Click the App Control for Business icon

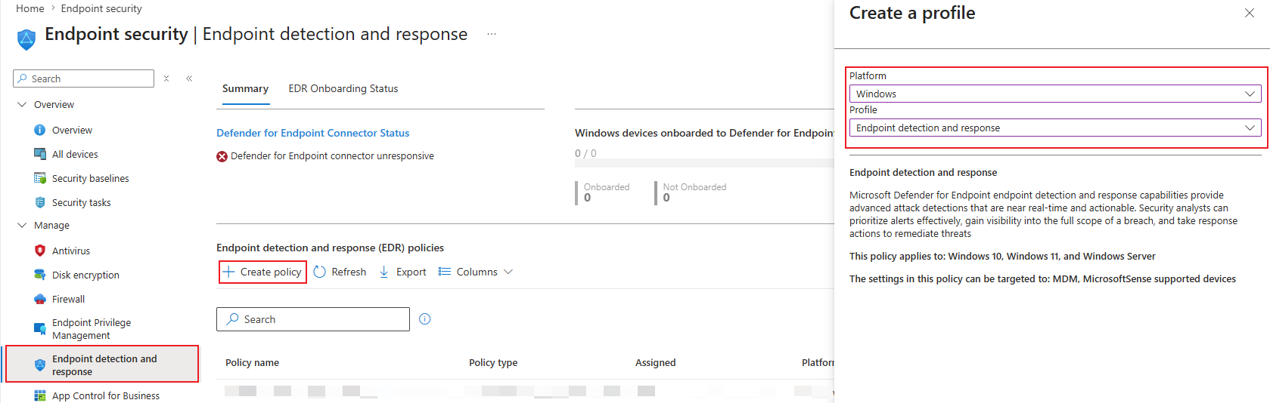pyautogui.click(x=40, y=395)
